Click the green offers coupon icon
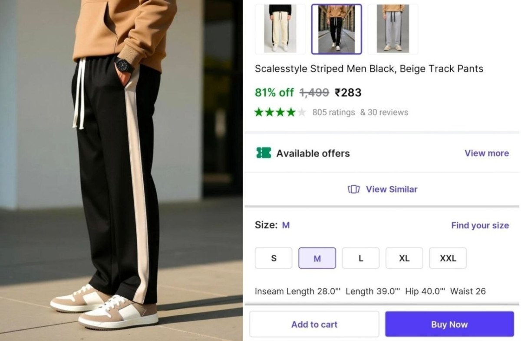 click(264, 153)
